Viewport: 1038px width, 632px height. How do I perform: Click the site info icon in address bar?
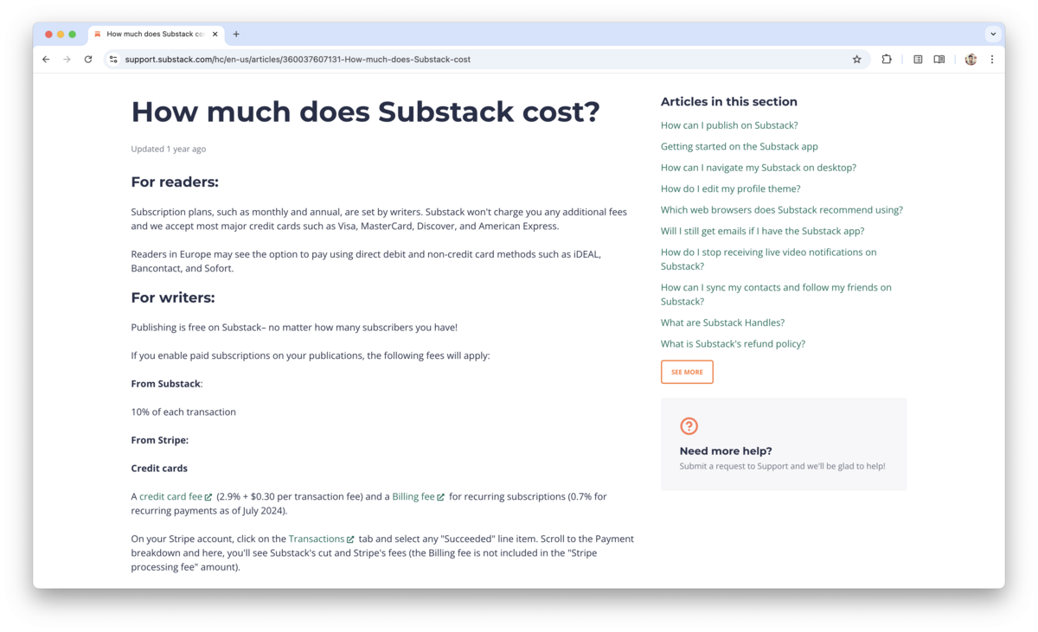point(113,59)
